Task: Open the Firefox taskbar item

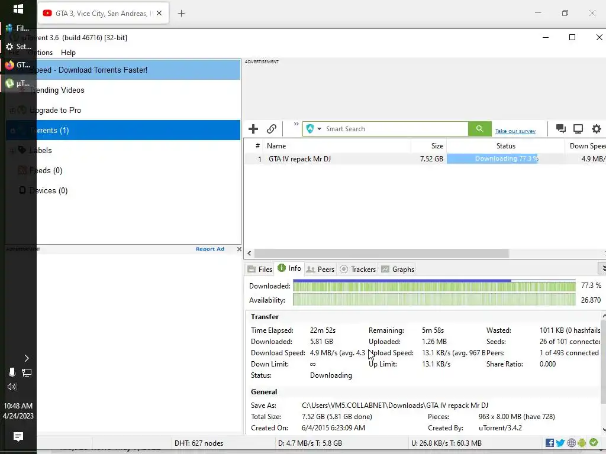Action: (x=18, y=65)
